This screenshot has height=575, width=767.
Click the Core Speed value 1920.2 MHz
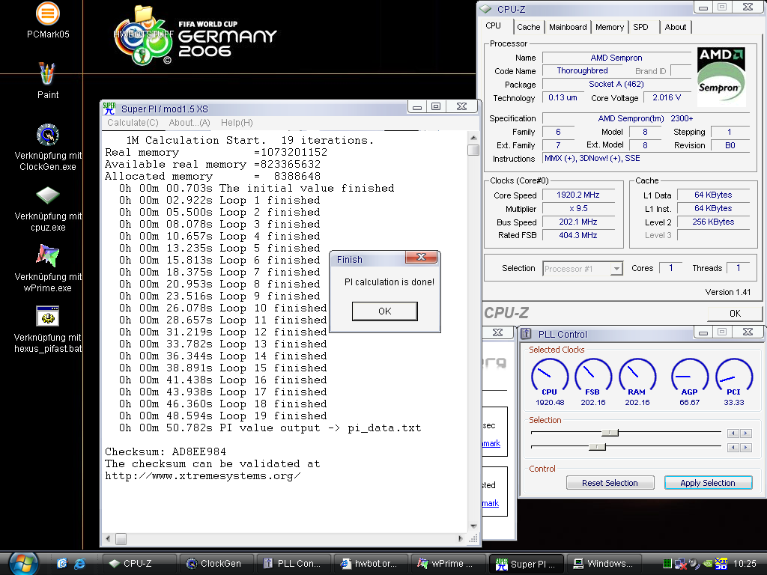click(578, 195)
